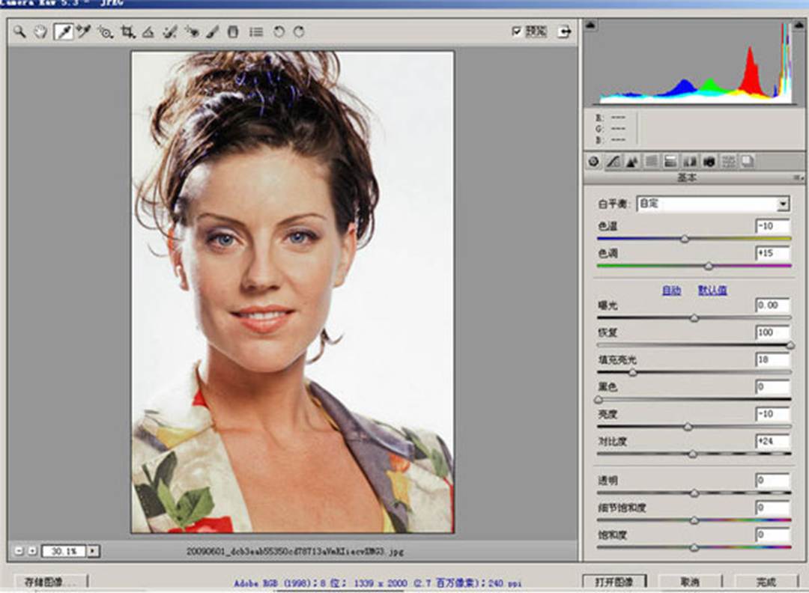809x593 pixels.
Task: Toggle the 预览 preview checkbox
Action: (516, 31)
